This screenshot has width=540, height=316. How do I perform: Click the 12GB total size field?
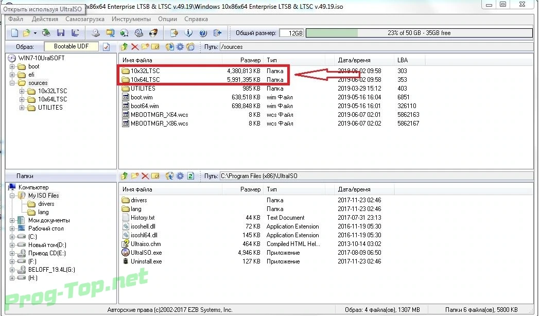coord(291,33)
